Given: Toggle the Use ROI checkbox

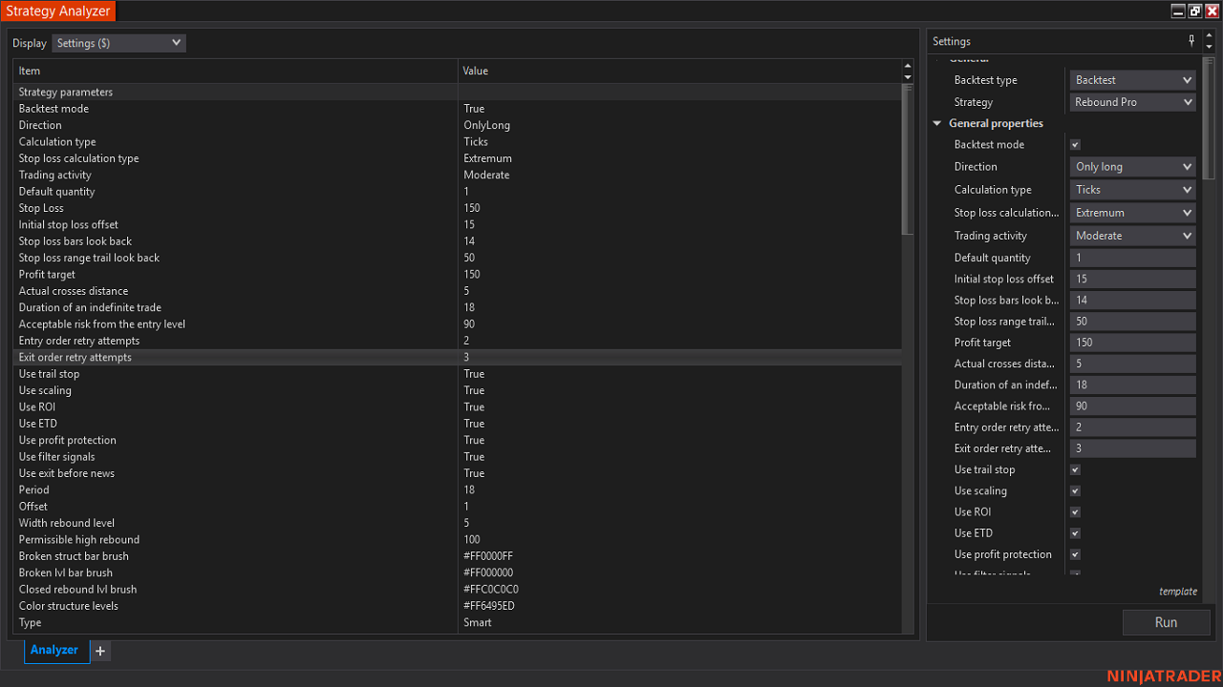Looking at the screenshot, I should click(1075, 512).
